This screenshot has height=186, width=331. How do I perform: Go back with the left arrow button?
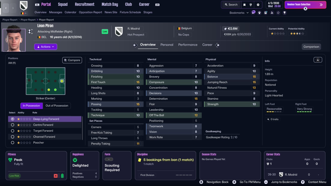(x=6, y=8)
